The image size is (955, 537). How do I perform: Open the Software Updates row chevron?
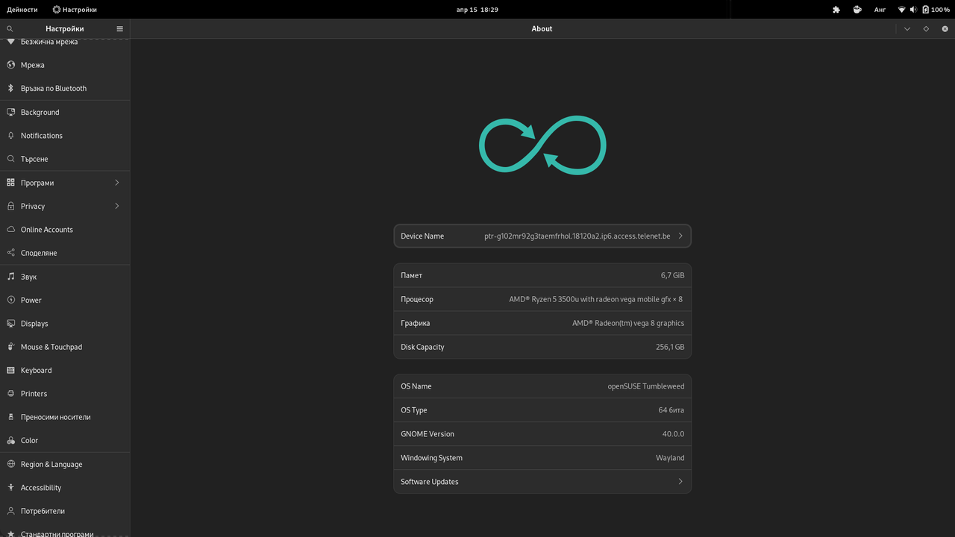pos(680,482)
